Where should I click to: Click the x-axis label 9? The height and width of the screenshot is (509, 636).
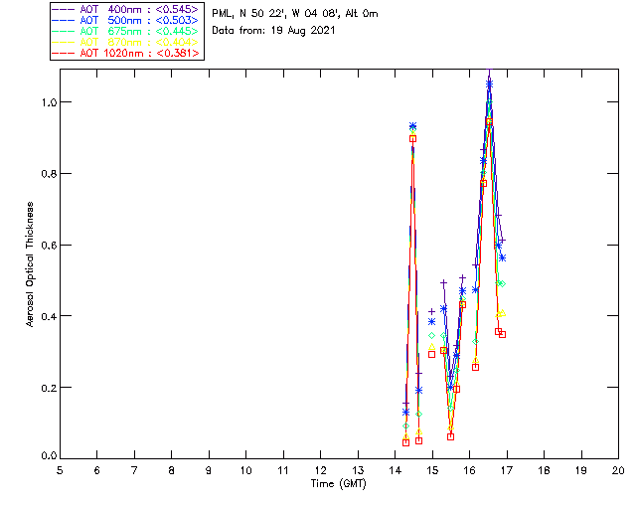(209, 470)
